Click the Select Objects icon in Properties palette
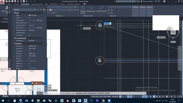This screenshot has width=183, height=103. pos(41,10)
